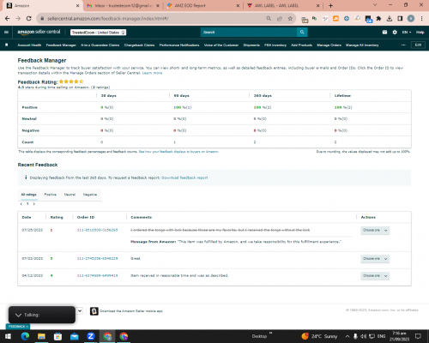
Task: Switch to the Inbox Gmail browser tab
Action: 124,6
